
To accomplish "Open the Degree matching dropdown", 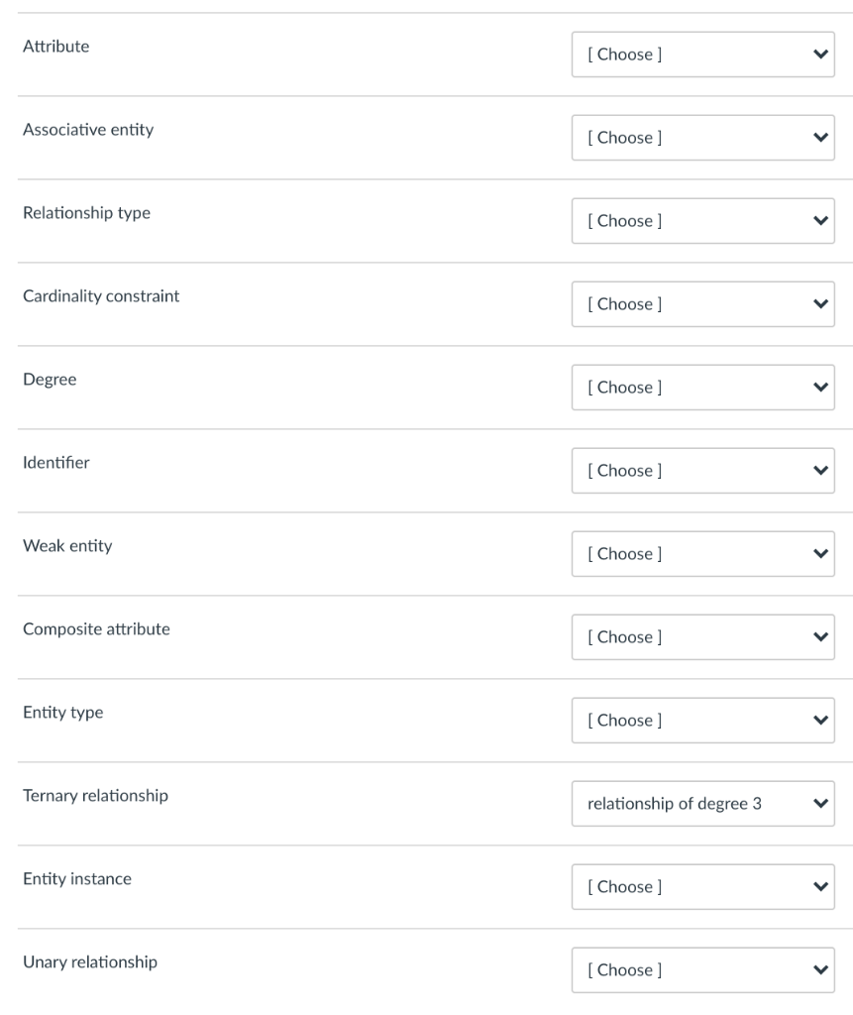I will click(x=702, y=388).
